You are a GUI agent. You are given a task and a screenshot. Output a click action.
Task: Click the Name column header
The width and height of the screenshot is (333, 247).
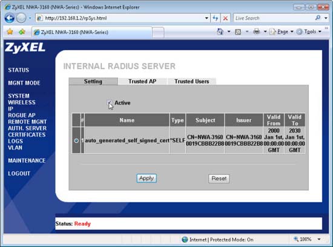click(127, 120)
